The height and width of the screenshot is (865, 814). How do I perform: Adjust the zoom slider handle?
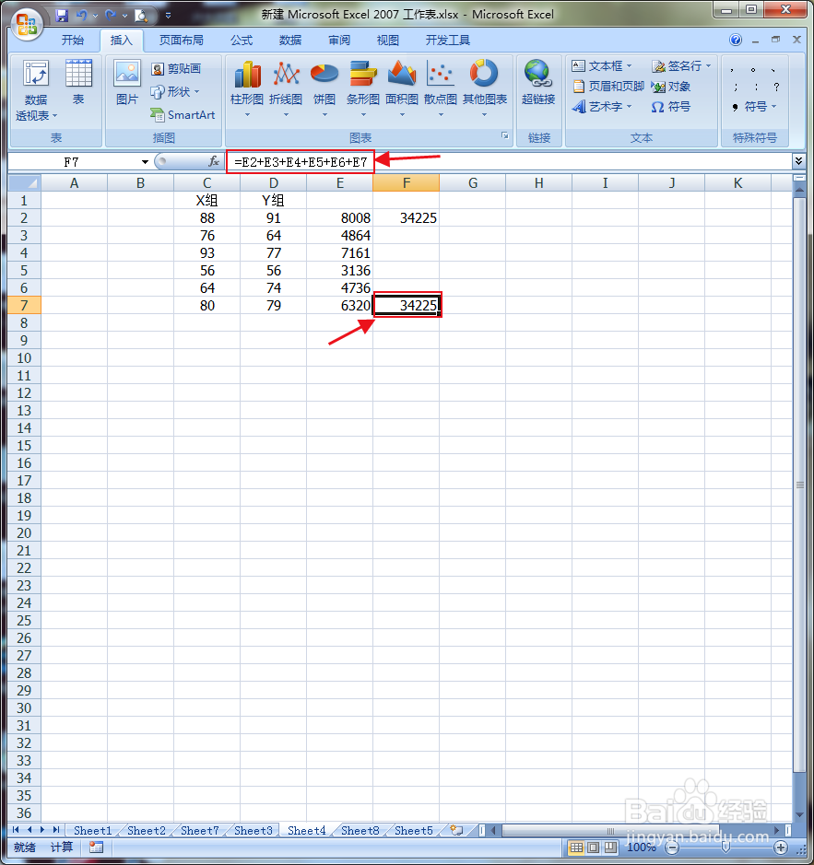click(x=726, y=847)
